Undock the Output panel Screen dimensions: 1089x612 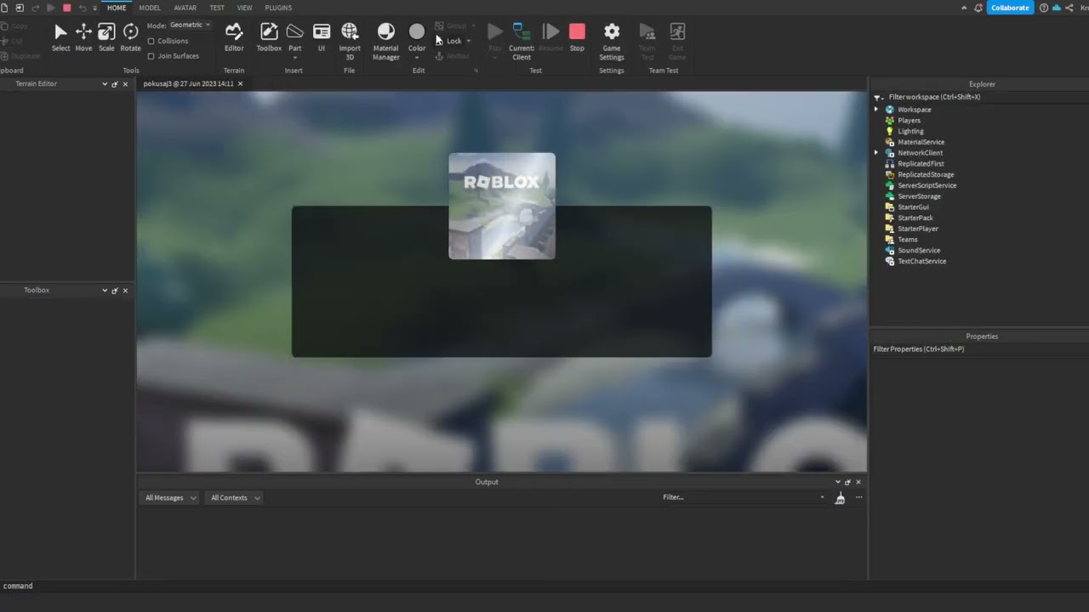[x=847, y=482]
